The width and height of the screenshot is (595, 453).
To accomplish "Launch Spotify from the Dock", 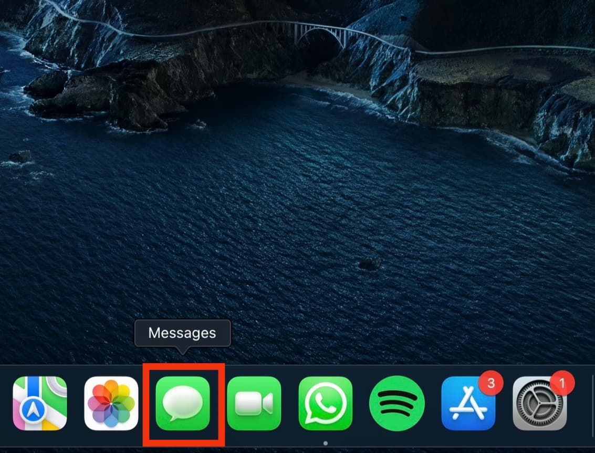I will [x=396, y=403].
